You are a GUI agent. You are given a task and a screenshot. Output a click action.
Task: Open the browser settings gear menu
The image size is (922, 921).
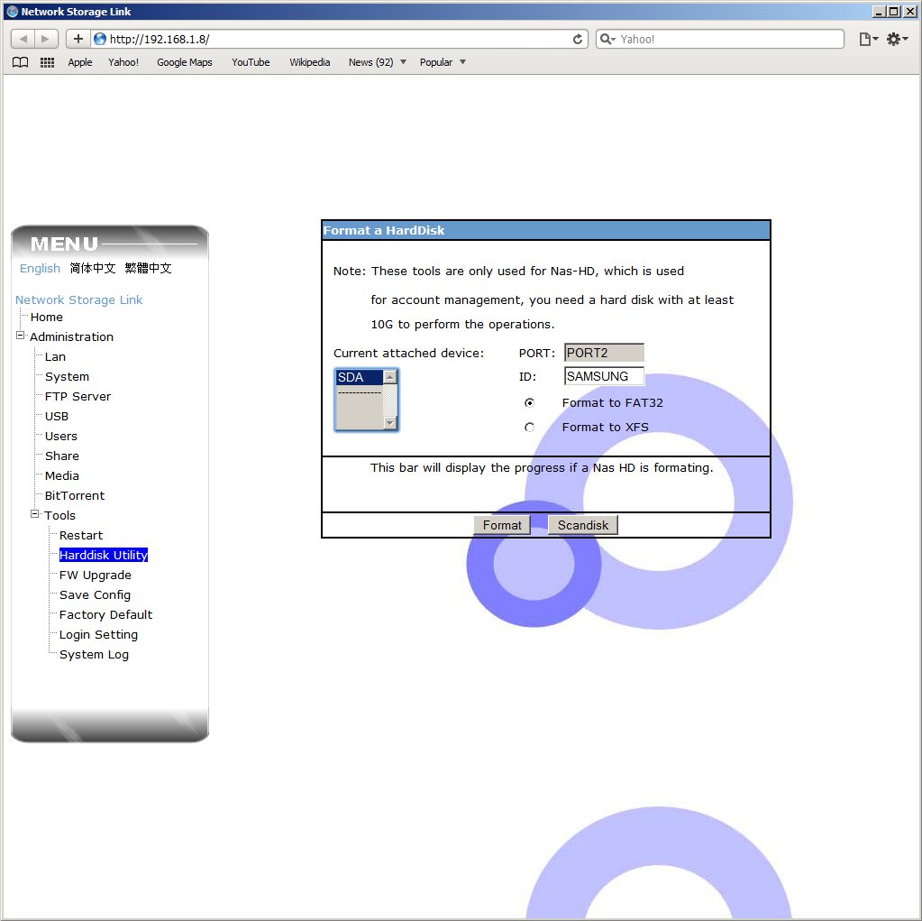(x=897, y=39)
